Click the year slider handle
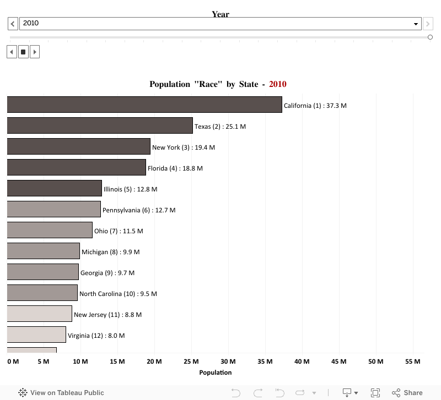Viewport: 441px width, 400px height. [x=430, y=37]
